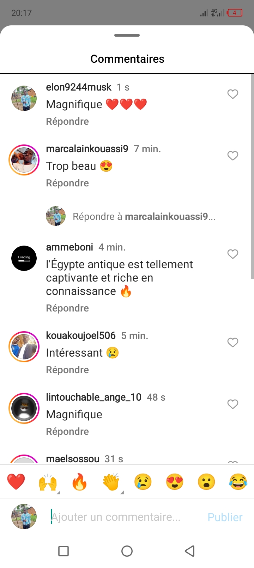Tap Répondre under ammeboni's comment
The height and width of the screenshot is (568, 254).
(x=67, y=308)
